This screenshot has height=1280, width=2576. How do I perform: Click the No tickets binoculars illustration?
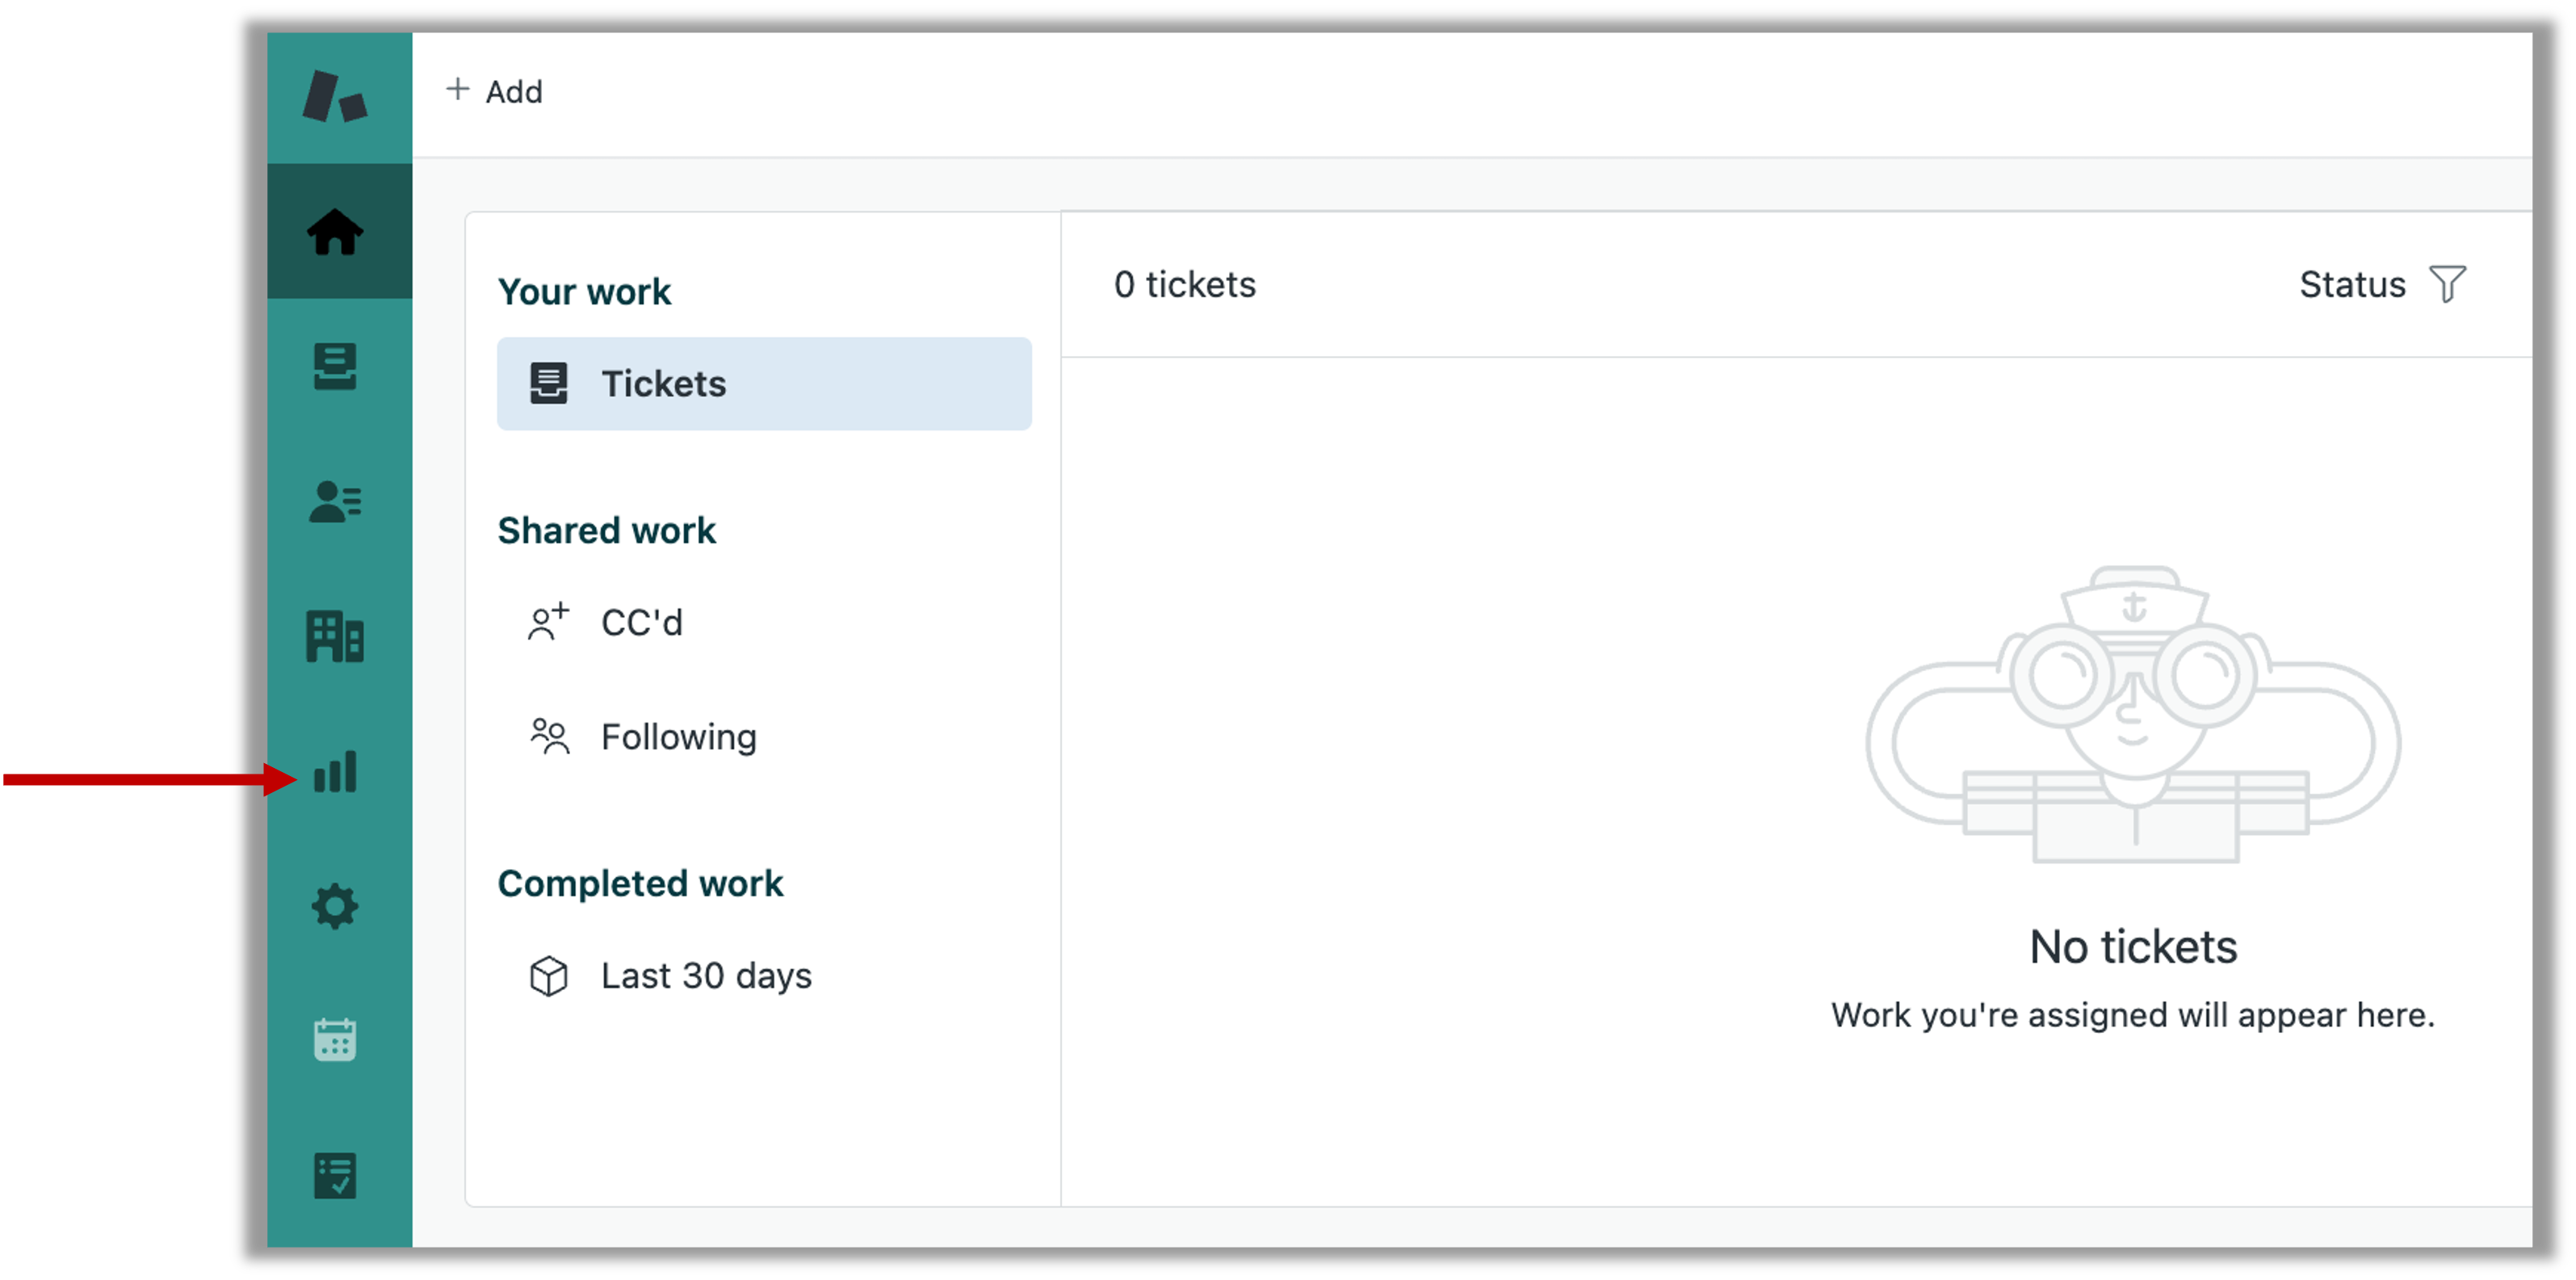point(2132,714)
